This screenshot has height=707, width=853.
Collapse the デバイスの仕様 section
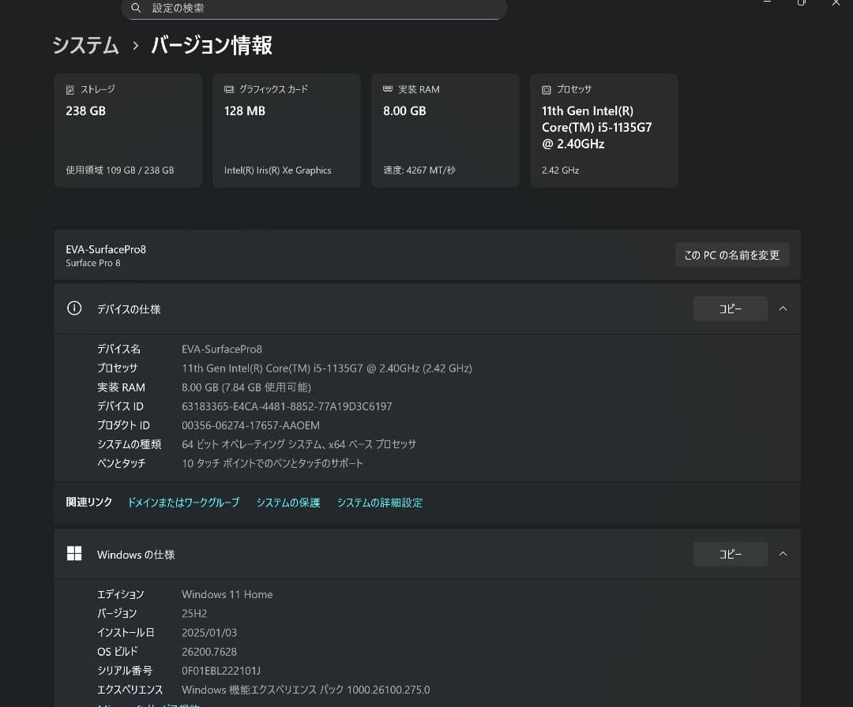coord(783,309)
